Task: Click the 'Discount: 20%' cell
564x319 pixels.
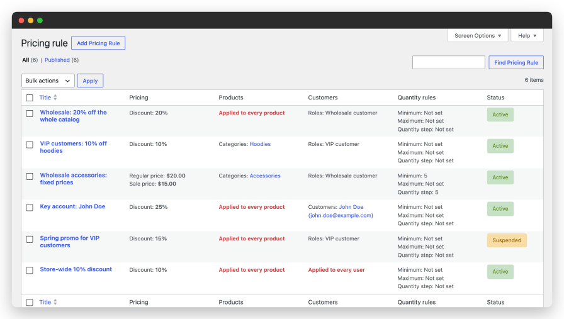Action: pyautogui.click(x=148, y=113)
